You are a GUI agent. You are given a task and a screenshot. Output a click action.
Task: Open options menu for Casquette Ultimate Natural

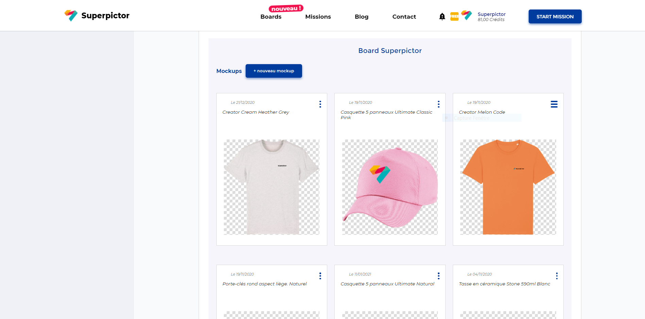[439, 276]
